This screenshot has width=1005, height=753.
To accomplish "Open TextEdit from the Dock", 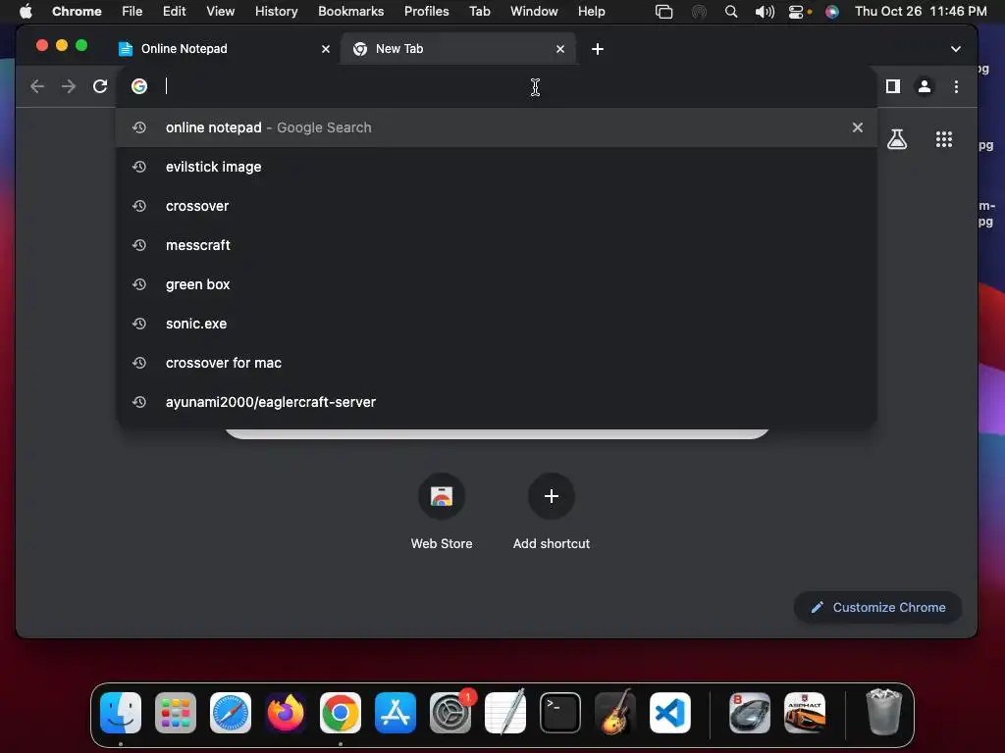I will (505, 713).
